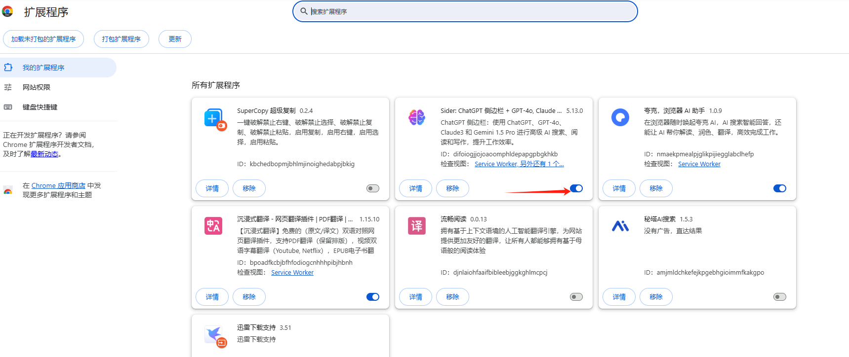
Task: Click the SuperCopy 超级复制 extension icon
Action: [x=215, y=119]
